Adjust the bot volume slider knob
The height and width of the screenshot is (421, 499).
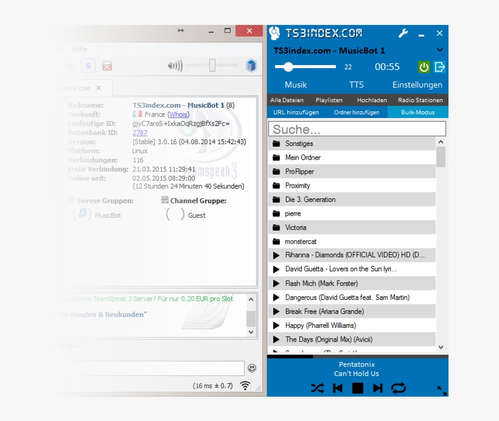288,67
